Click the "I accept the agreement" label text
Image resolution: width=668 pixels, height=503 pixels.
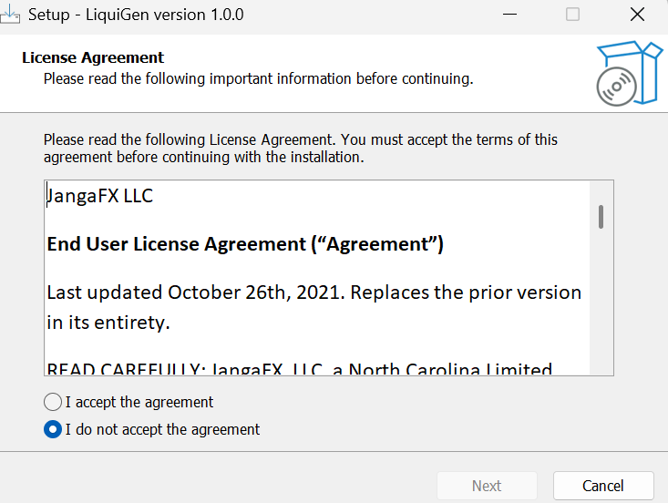click(x=139, y=402)
